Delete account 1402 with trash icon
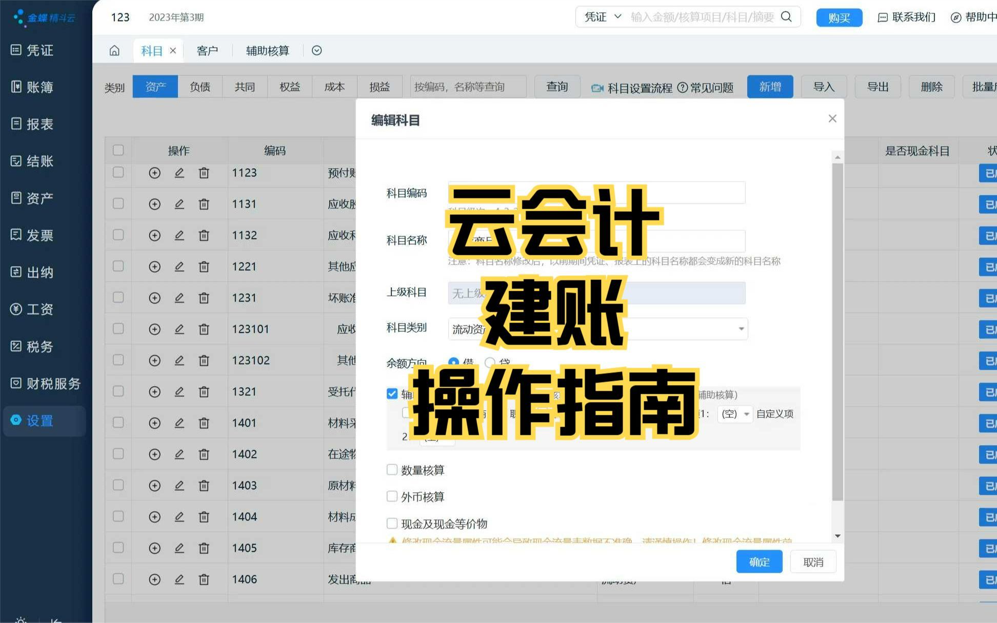 (204, 454)
